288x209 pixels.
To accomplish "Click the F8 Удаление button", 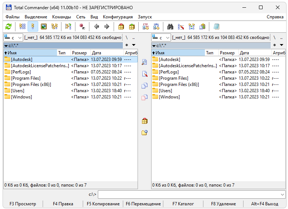I will click(223, 204).
